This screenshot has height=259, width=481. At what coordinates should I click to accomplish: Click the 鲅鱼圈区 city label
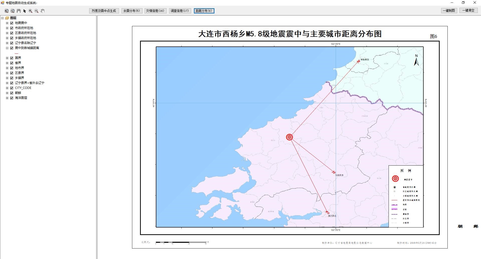click(365, 59)
